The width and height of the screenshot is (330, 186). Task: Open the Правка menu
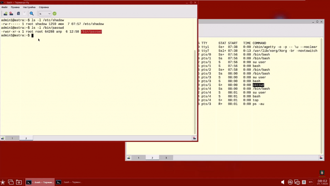[x=15, y=7]
